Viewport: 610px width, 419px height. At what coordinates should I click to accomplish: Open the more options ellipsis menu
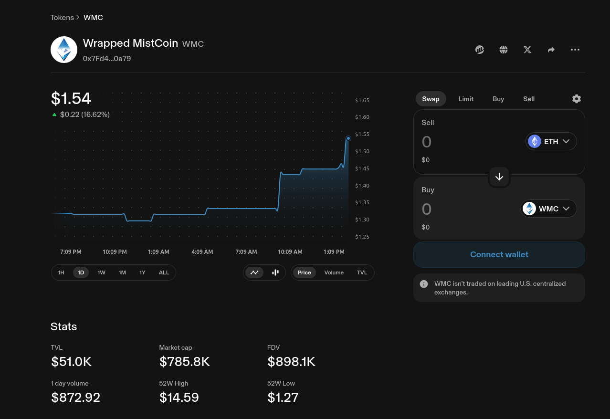575,49
